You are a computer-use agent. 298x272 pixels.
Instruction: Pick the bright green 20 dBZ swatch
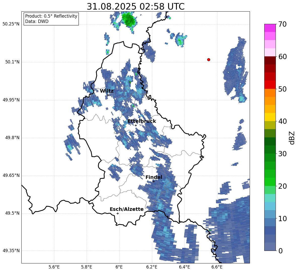pyautogui.click(x=270, y=182)
